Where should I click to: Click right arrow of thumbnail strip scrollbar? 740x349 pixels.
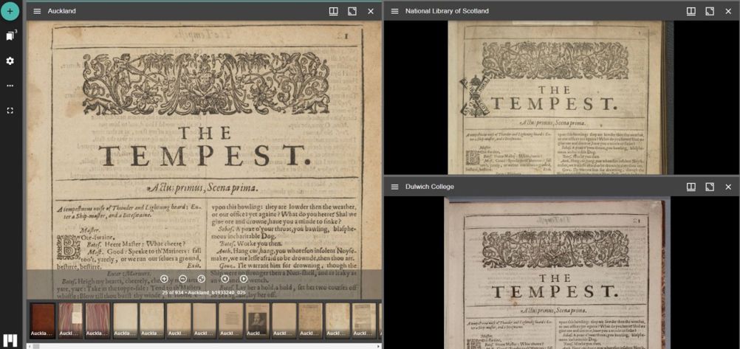coord(379,346)
